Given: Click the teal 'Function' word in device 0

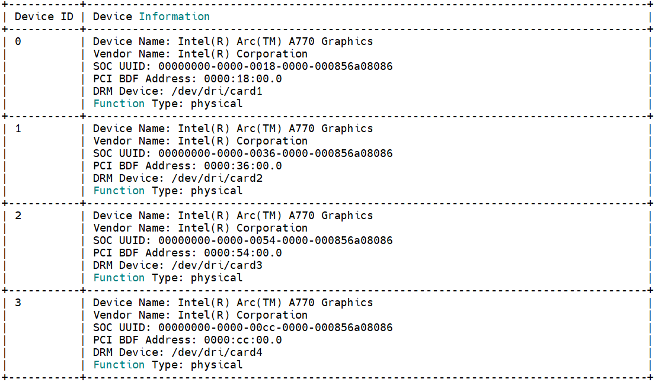Looking at the screenshot, I should click(119, 104).
